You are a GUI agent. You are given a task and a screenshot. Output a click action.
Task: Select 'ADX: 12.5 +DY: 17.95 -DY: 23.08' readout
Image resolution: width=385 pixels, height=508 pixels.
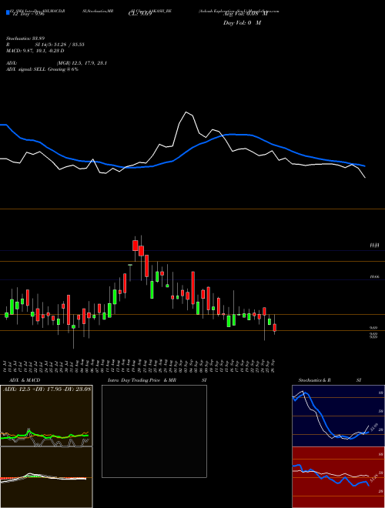(47, 389)
